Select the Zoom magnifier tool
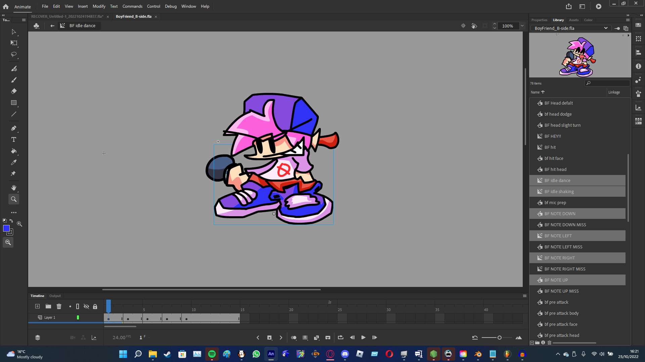The height and width of the screenshot is (362, 645). (14, 199)
